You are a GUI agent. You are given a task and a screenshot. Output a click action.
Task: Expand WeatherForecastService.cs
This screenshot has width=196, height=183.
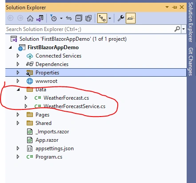[x=26, y=106]
